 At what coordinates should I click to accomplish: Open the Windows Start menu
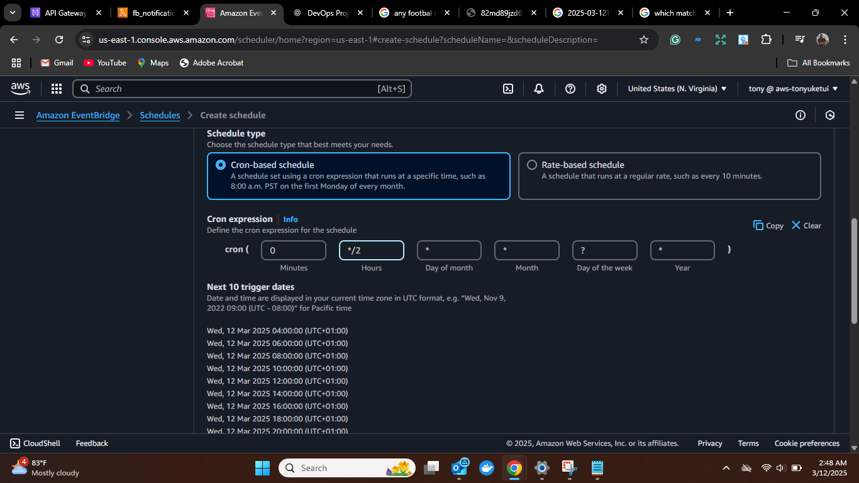(262, 468)
